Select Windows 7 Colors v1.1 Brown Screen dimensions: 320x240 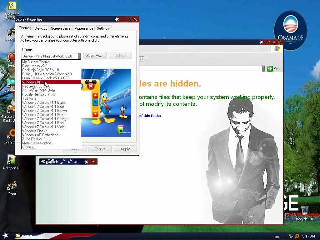(51, 111)
